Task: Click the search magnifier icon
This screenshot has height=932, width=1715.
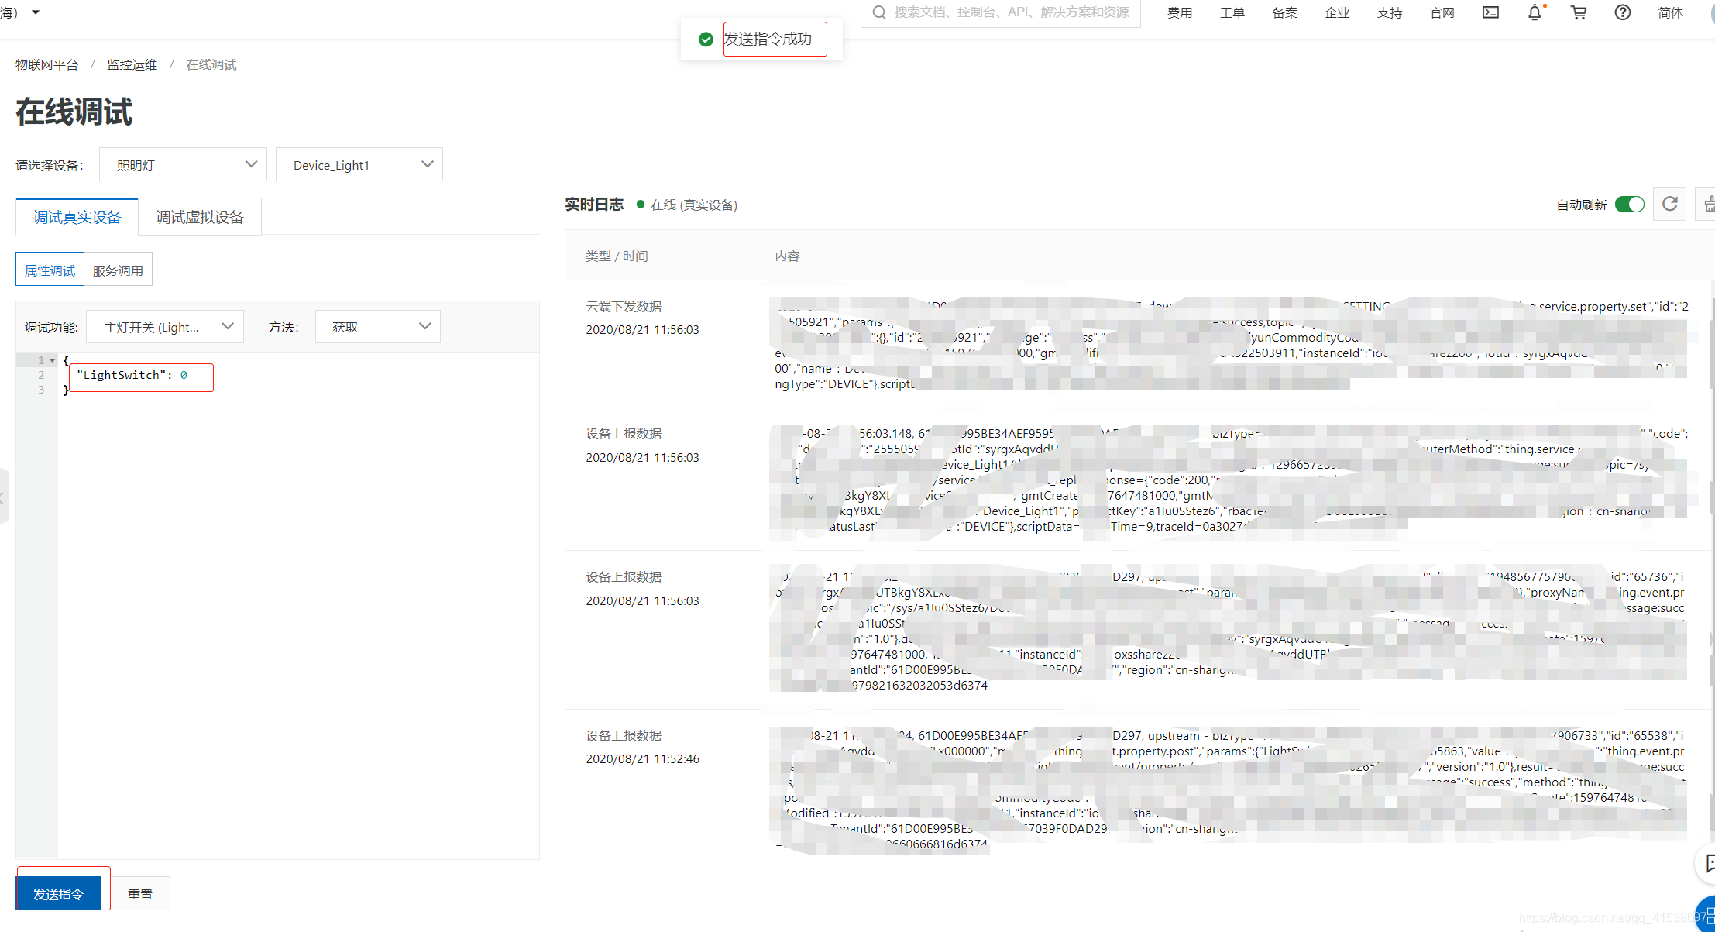Action: (878, 12)
